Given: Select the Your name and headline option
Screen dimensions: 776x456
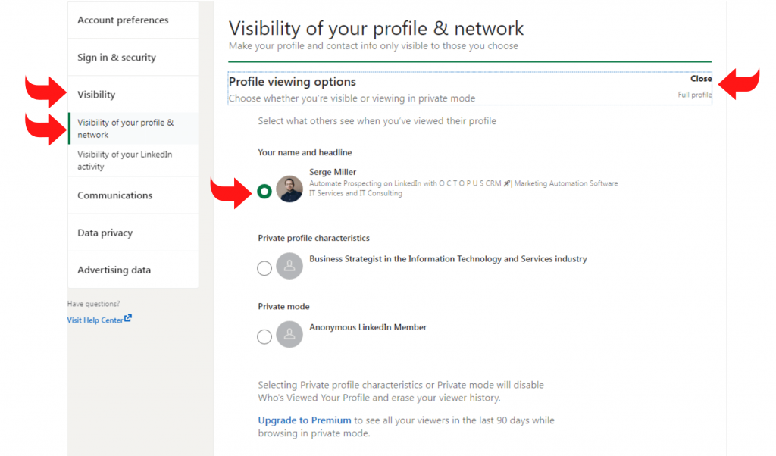Looking at the screenshot, I should click(x=264, y=191).
